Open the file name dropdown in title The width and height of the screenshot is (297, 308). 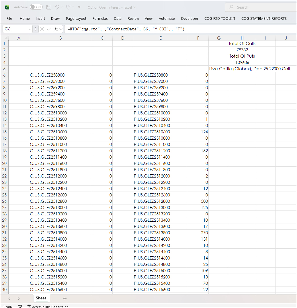pyautogui.click(x=135, y=7)
